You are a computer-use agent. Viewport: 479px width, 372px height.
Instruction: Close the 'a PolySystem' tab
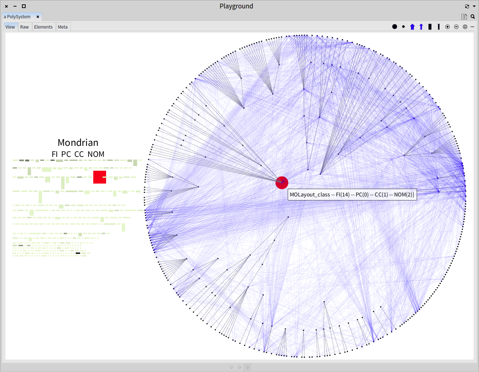38,16
